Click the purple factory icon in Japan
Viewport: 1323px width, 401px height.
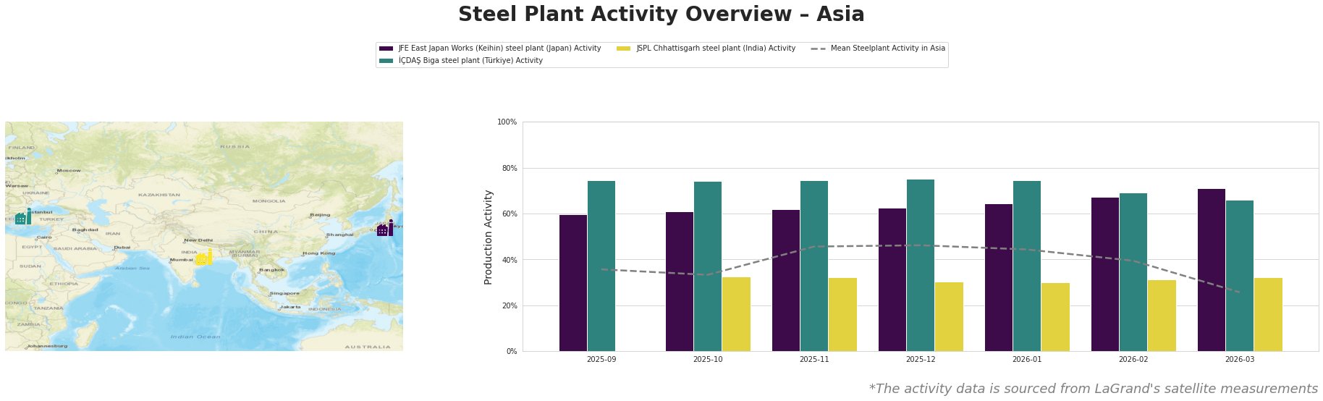click(x=385, y=229)
